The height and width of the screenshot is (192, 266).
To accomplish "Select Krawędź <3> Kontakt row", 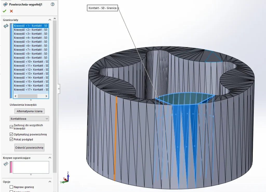I will click(x=31, y=34).
